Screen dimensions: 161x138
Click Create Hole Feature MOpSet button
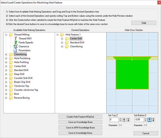click(80, 117)
